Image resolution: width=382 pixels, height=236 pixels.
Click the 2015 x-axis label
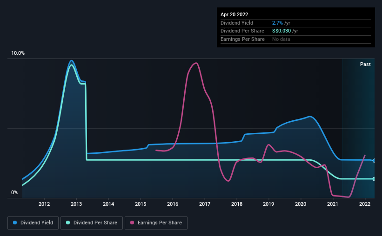[141, 204]
